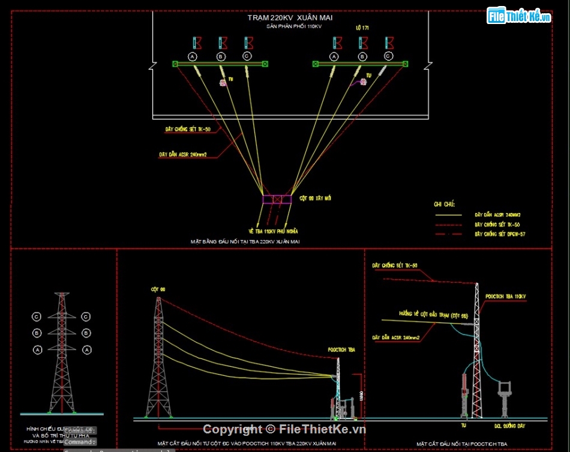Click the DCL ĐƯỜNG DÂY disconnector symbol
The height and width of the screenshot is (452, 570).
point(503,397)
